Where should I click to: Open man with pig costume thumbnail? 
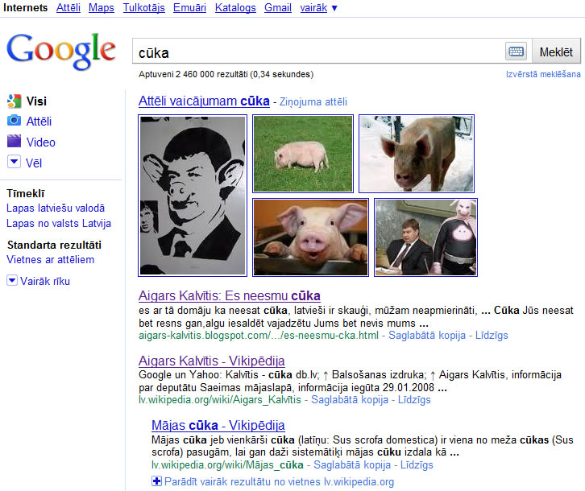tap(425, 237)
